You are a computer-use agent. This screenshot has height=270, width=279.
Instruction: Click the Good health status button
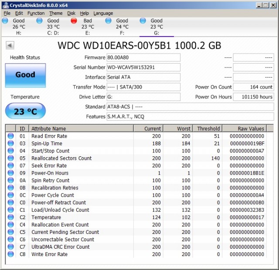click(x=25, y=75)
